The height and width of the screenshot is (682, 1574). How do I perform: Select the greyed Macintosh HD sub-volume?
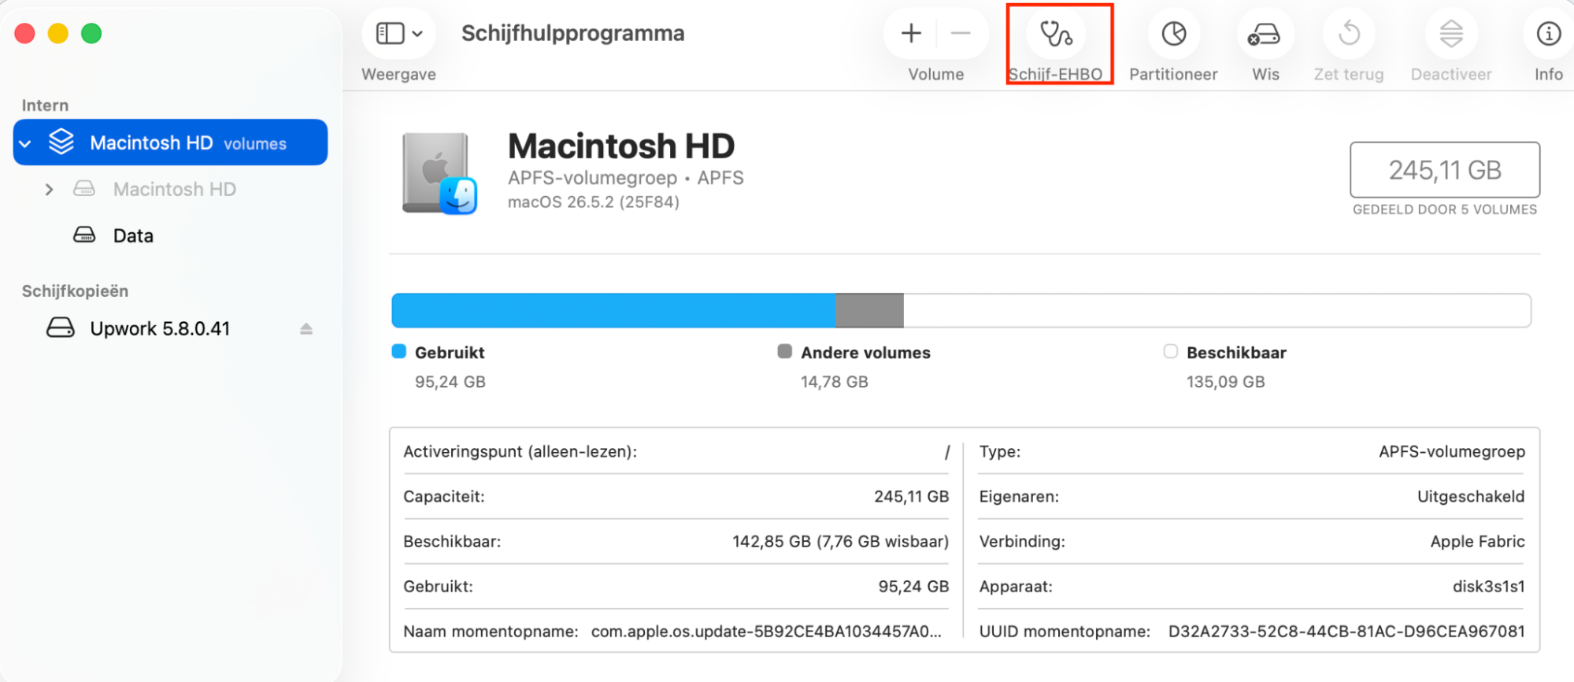175,189
